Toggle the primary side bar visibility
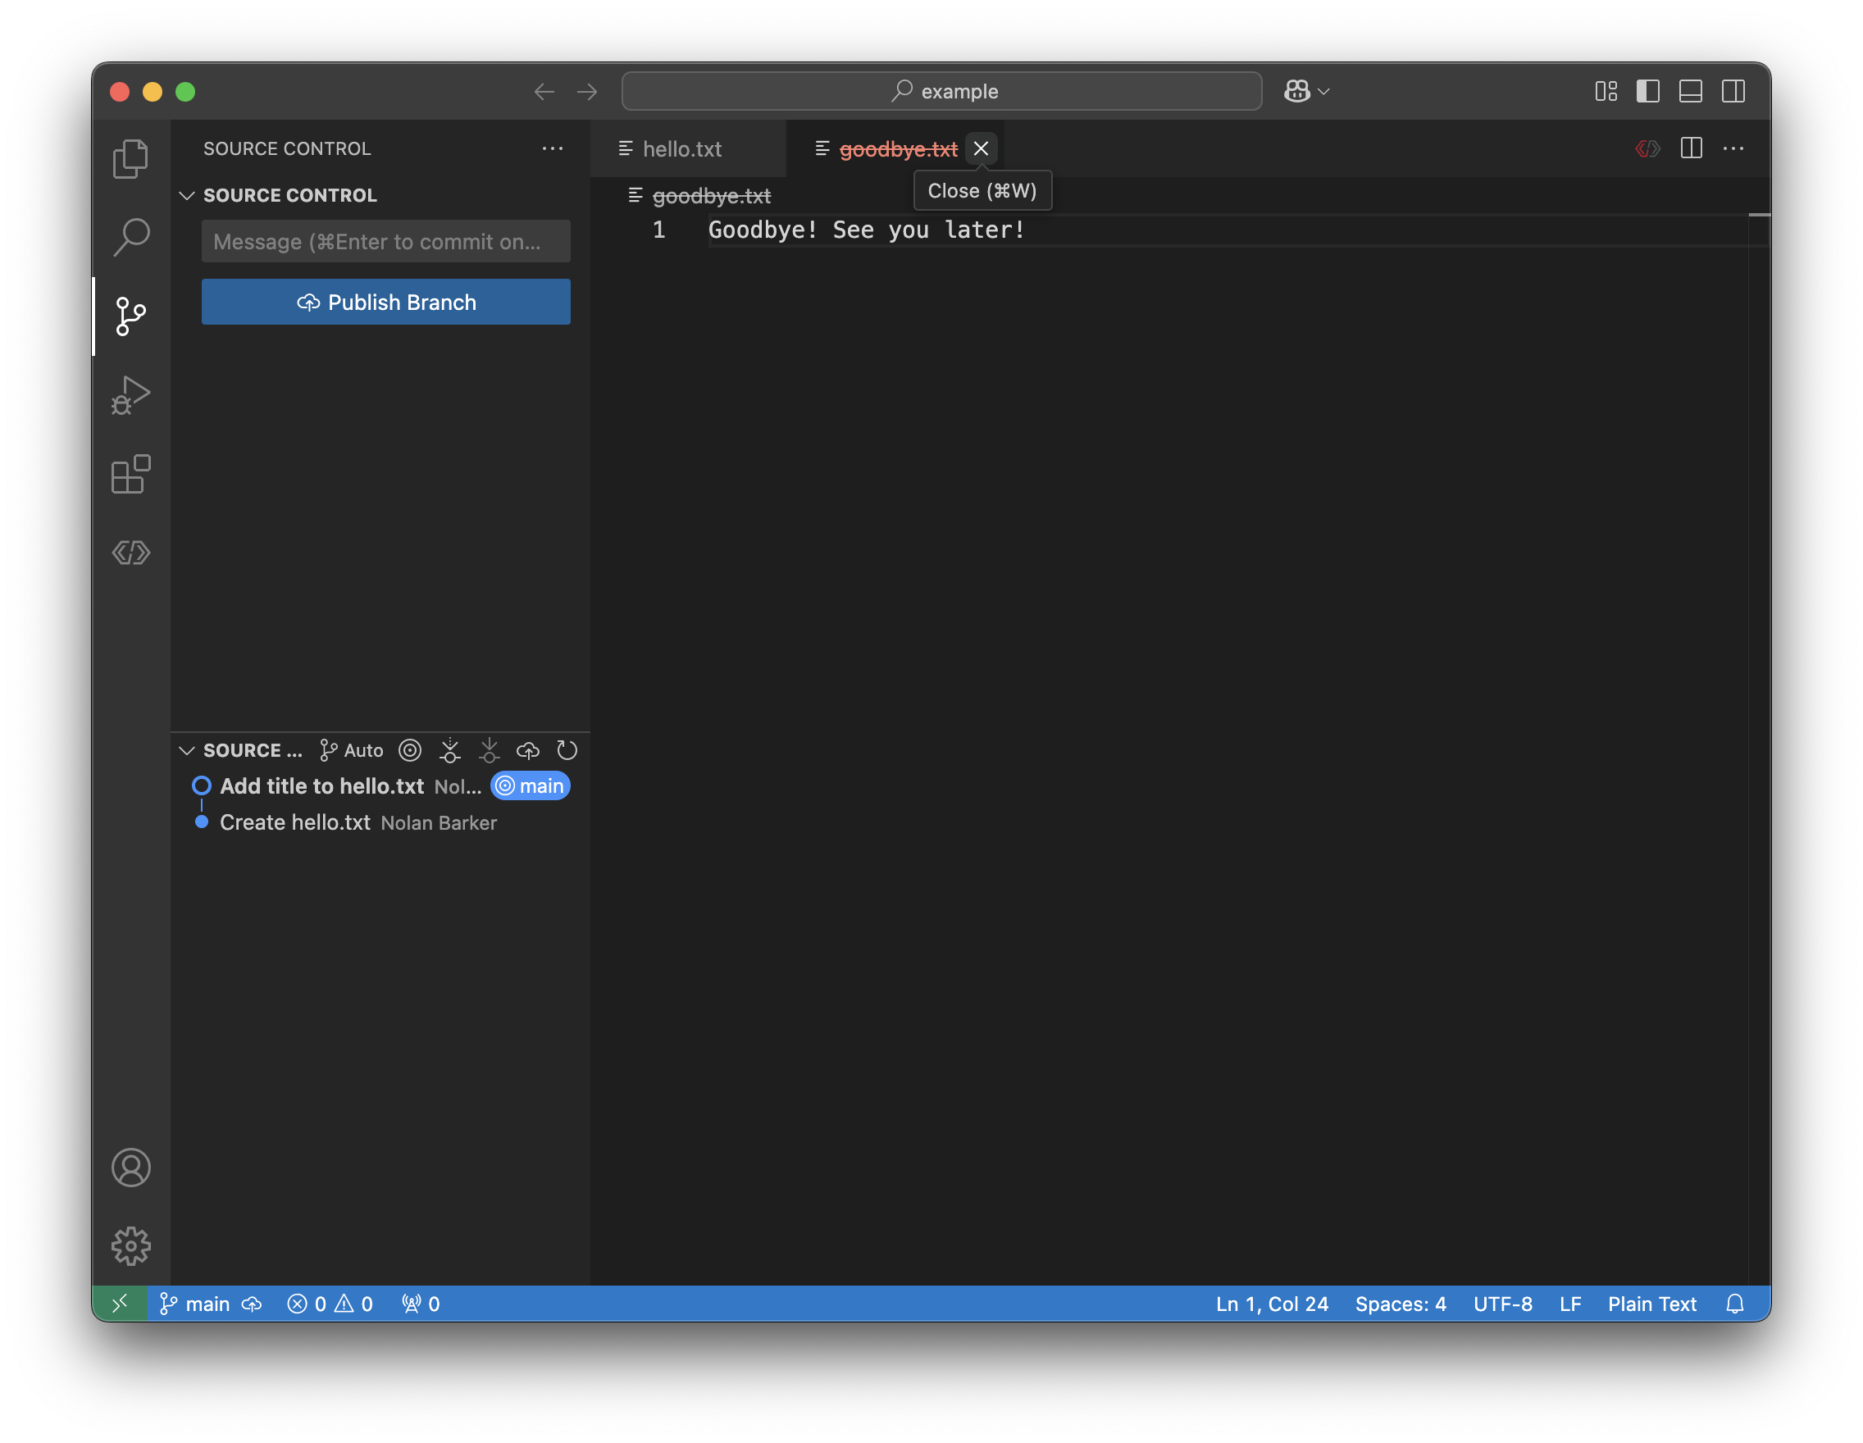Viewport: 1863px width, 1443px height. click(1648, 91)
